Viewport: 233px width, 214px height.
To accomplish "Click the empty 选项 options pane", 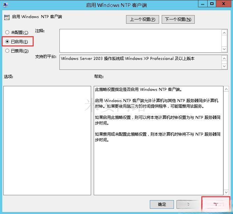I will point(47,141).
